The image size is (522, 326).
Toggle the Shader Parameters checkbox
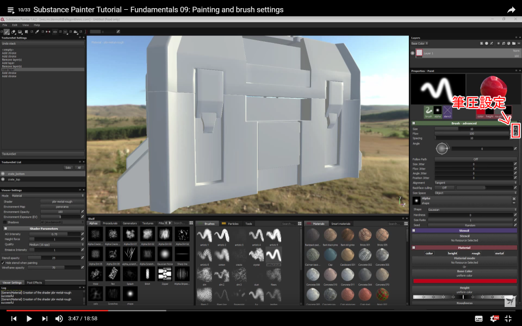5,229
